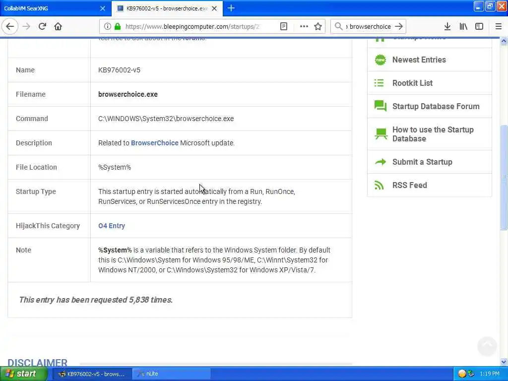Click the HijackThis Category row label

pos(48,226)
